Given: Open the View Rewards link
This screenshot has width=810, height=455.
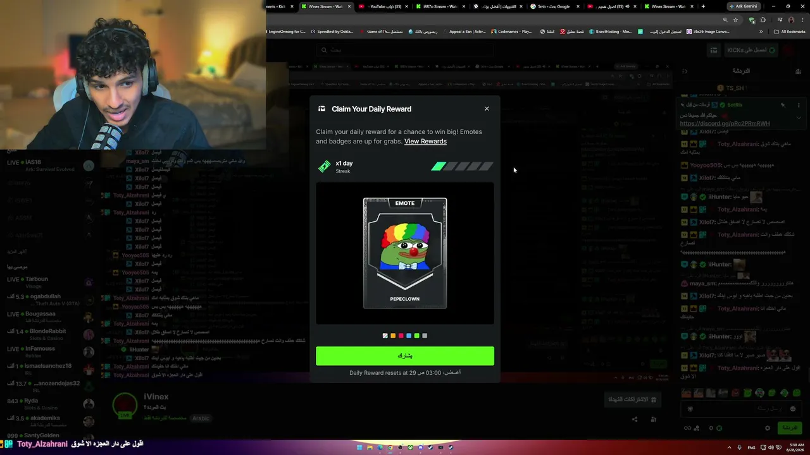Looking at the screenshot, I should point(425,142).
